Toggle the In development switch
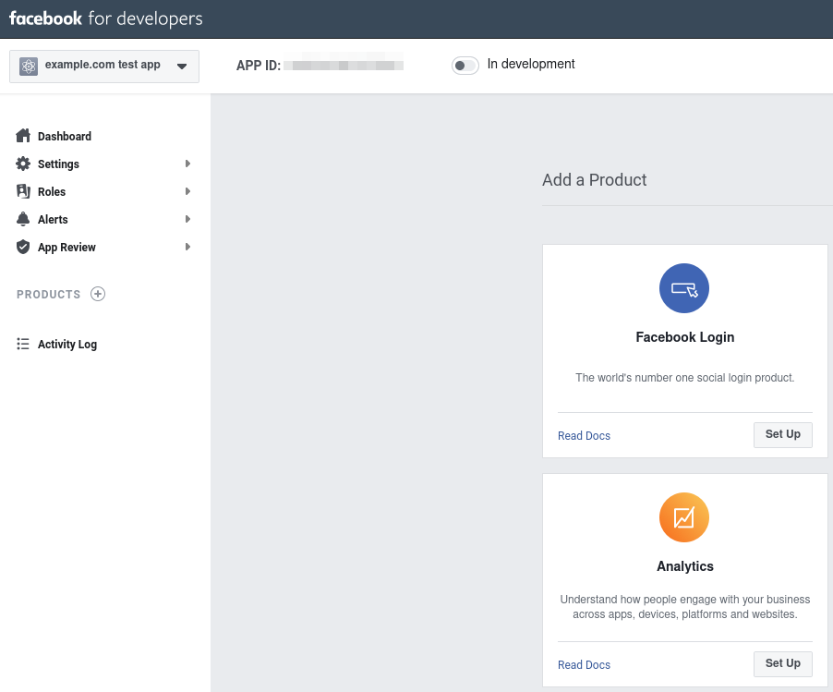The image size is (833, 692). (x=465, y=66)
